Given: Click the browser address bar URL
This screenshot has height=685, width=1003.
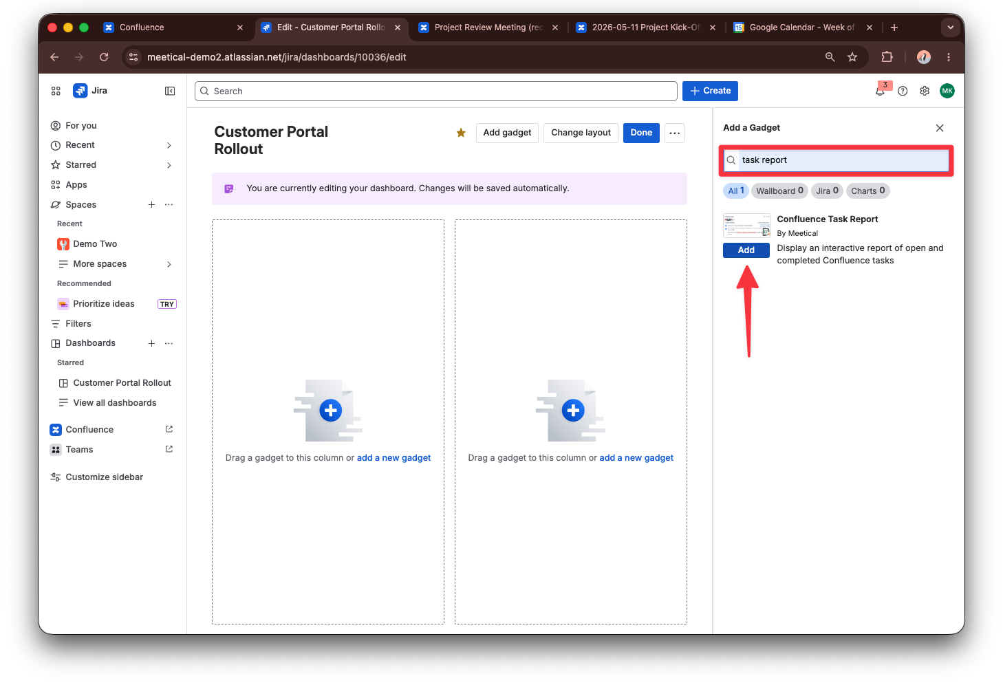Looking at the screenshot, I should coord(277,57).
